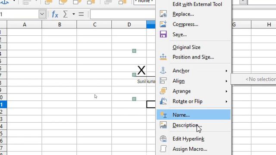Expand the Align submenu arrow
The height and width of the screenshot is (155, 276).
pos(226,81)
